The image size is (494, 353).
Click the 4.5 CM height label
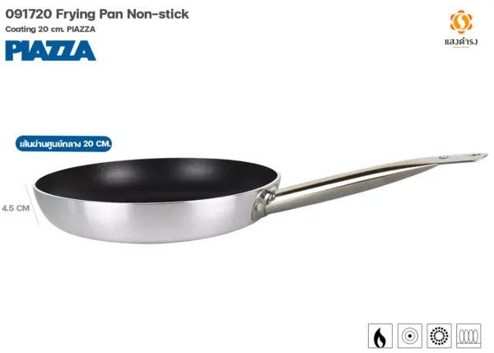point(16,208)
